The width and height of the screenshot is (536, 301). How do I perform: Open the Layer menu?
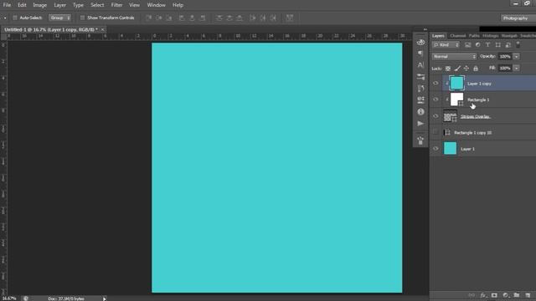coord(59,5)
